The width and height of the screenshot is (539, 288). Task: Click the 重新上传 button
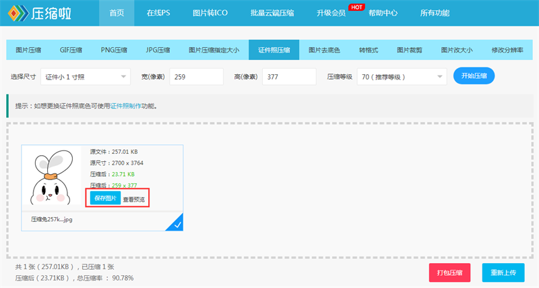point(503,272)
